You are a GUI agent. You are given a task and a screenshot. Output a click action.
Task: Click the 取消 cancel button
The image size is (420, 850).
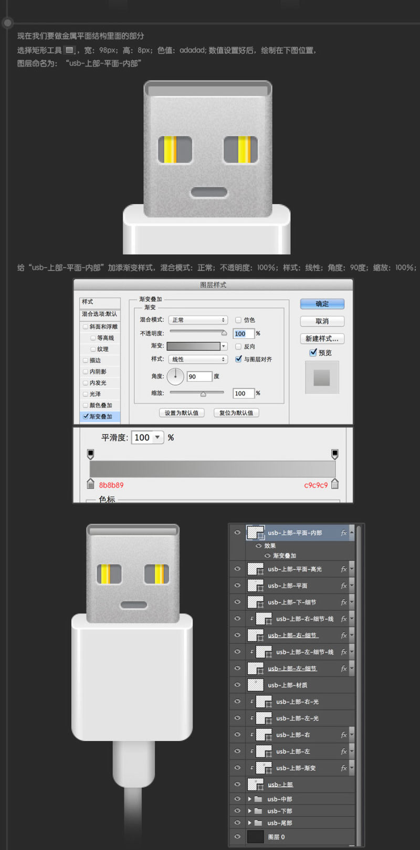(x=322, y=321)
